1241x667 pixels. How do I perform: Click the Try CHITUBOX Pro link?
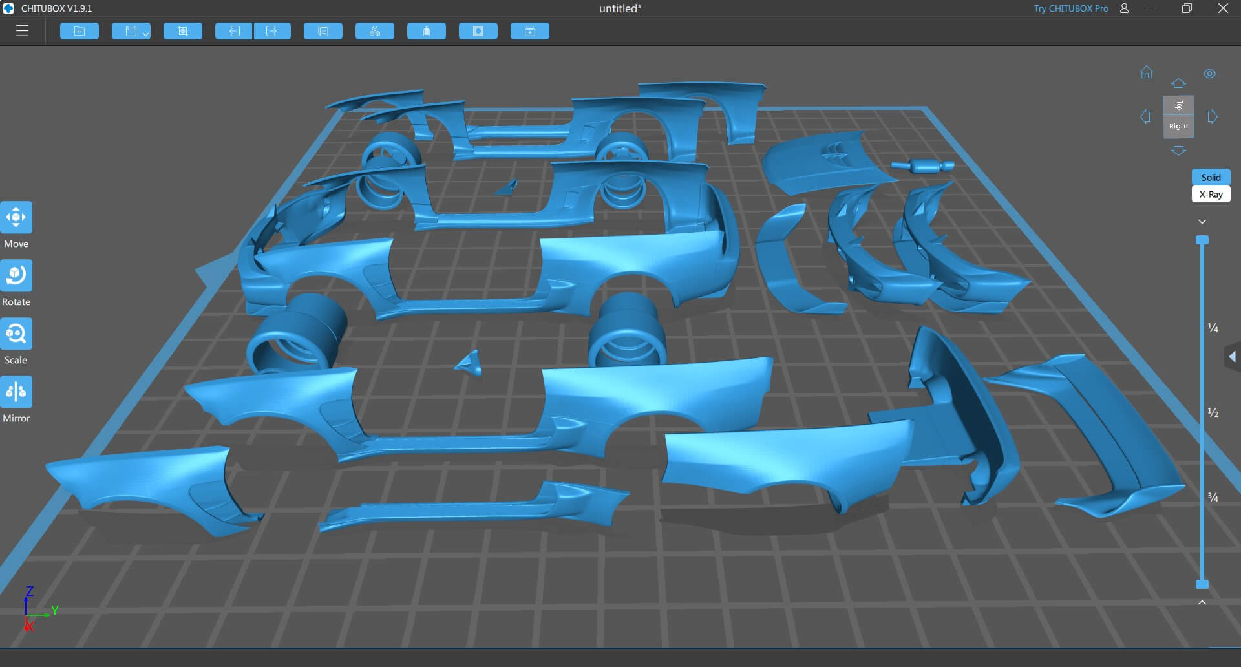tap(1070, 8)
